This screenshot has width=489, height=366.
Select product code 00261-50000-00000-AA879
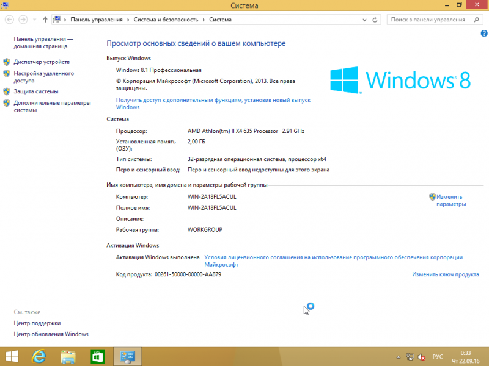[188, 274]
